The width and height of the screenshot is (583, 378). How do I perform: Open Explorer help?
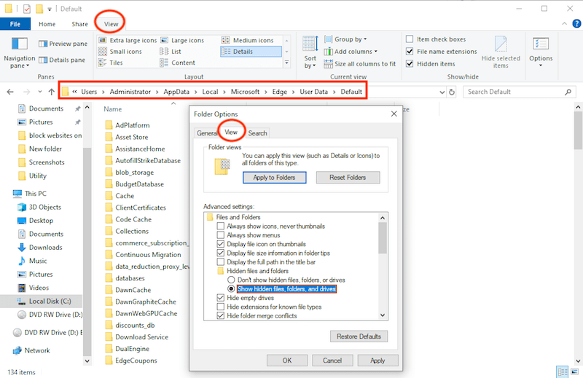pyautogui.click(x=576, y=24)
